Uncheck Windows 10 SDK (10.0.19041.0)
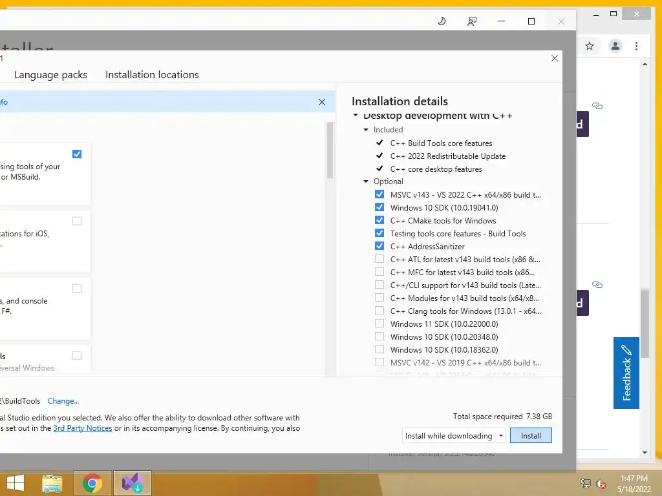This screenshot has height=496, width=662. tap(379, 207)
